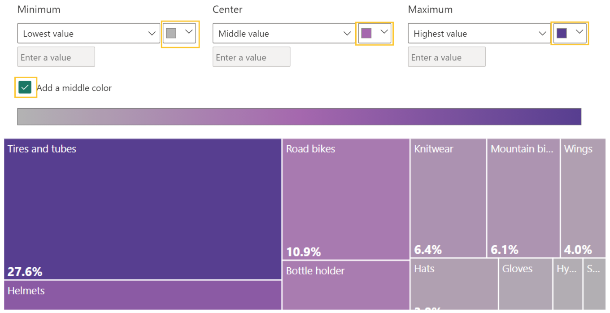The width and height of the screenshot is (610, 313).
Task: Select the Knitwear treemap tile
Action: [448, 198]
